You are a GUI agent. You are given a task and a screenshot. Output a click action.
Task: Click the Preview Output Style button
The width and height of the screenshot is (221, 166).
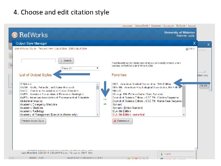pyautogui.click(x=33, y=121)
